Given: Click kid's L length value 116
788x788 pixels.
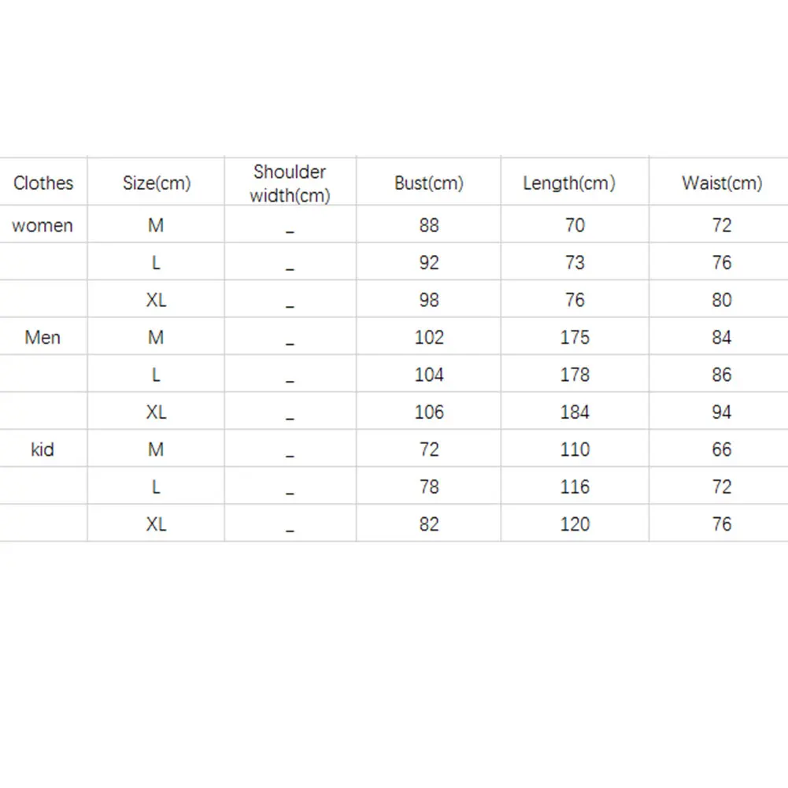Looking at the screenshot, I should point(575,487).
